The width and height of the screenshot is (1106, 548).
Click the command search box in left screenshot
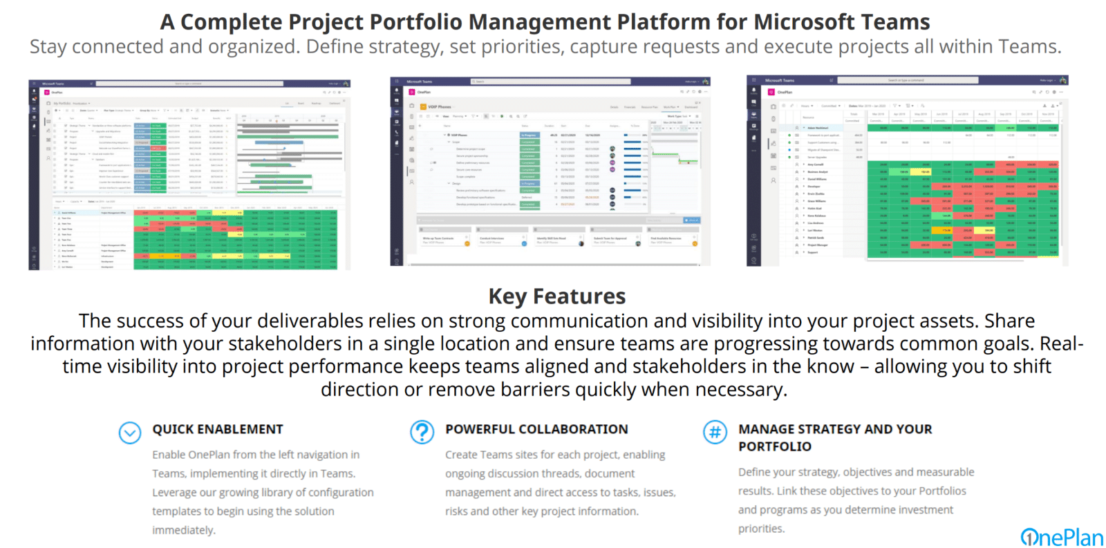[x=189, y=84]
